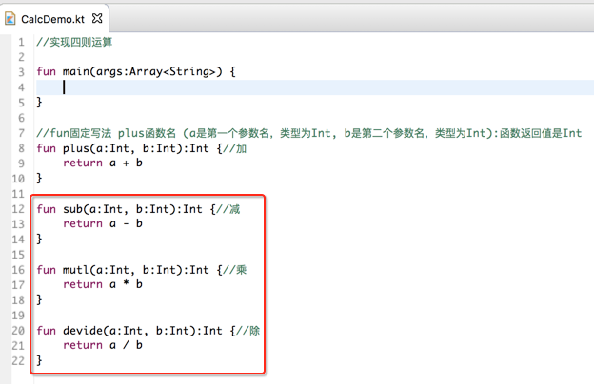Screen dimensions: 594x384
Task: Click closing brace on line 22
Action: click(x=39, y=360)
